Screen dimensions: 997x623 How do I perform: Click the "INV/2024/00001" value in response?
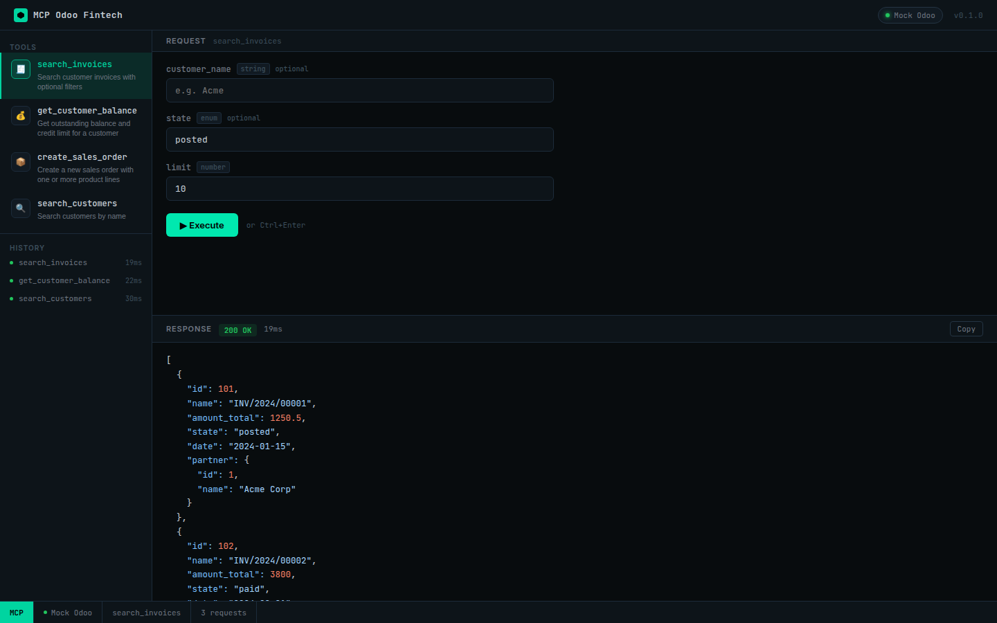[270, 404]
